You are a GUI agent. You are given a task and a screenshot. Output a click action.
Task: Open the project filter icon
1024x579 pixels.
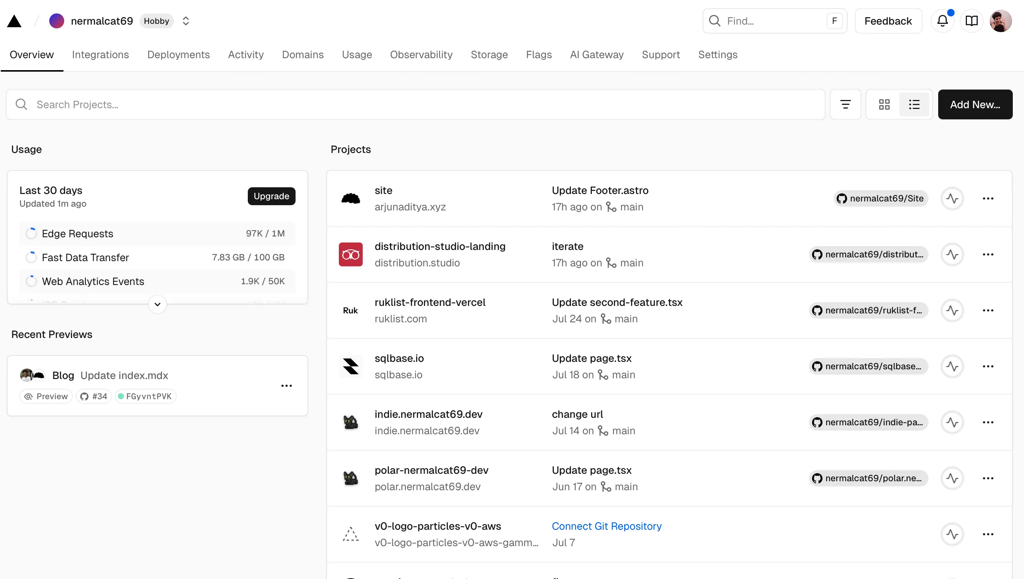point(846,104)
